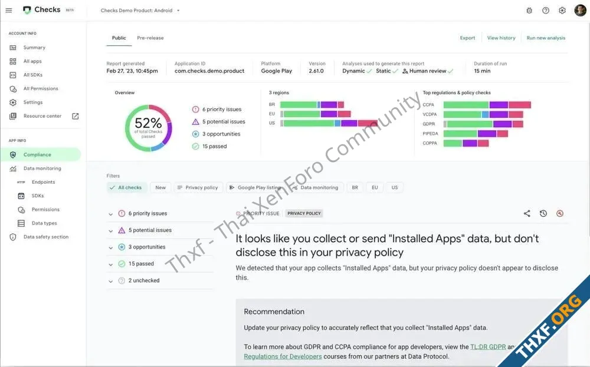Open Data monitoring in the sidebar
590x367 pixels.
[x=41, y=168]
